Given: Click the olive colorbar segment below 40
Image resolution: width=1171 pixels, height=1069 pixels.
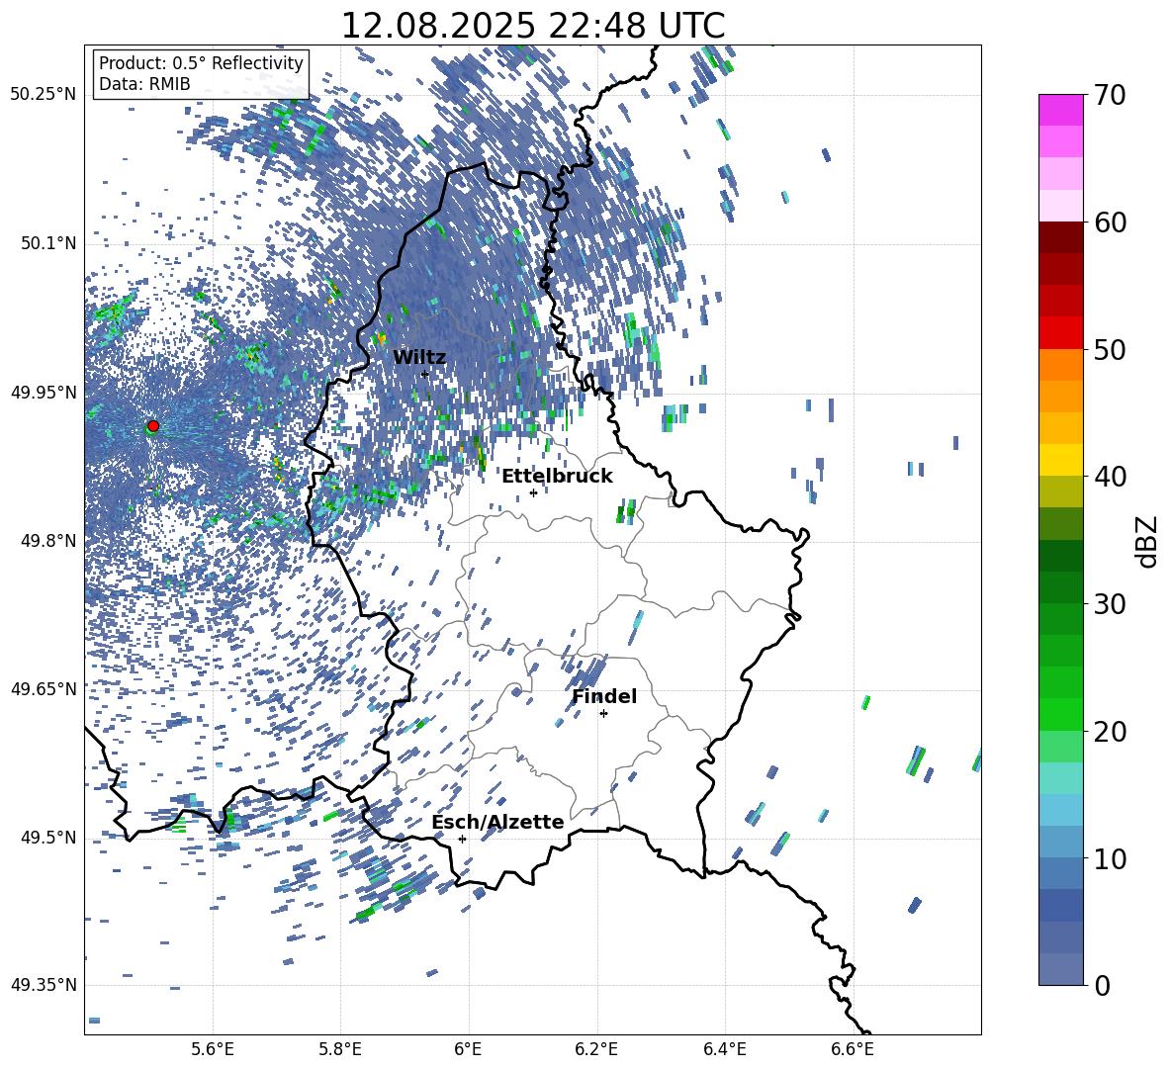Looking at the screenshot, I should click(x=1061, y=491).
